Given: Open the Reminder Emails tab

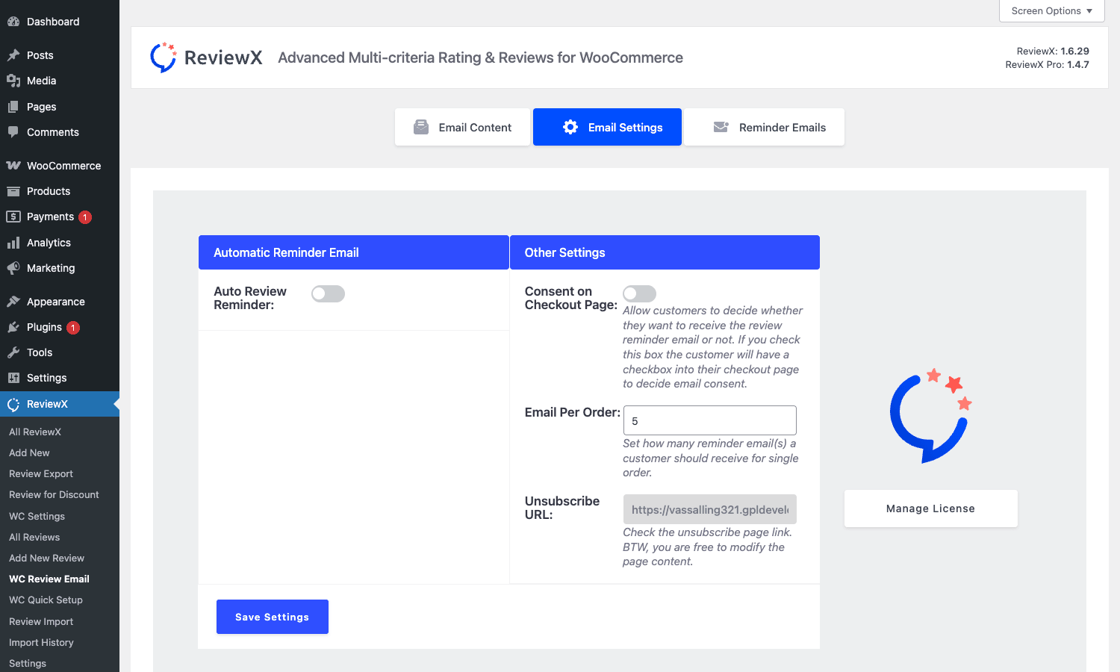Looking at the screenshot, I should coord(765,127).
